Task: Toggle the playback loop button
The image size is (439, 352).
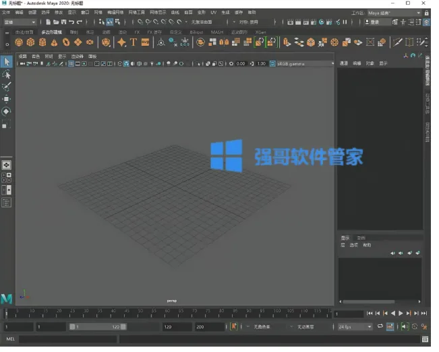Action: 380,326
